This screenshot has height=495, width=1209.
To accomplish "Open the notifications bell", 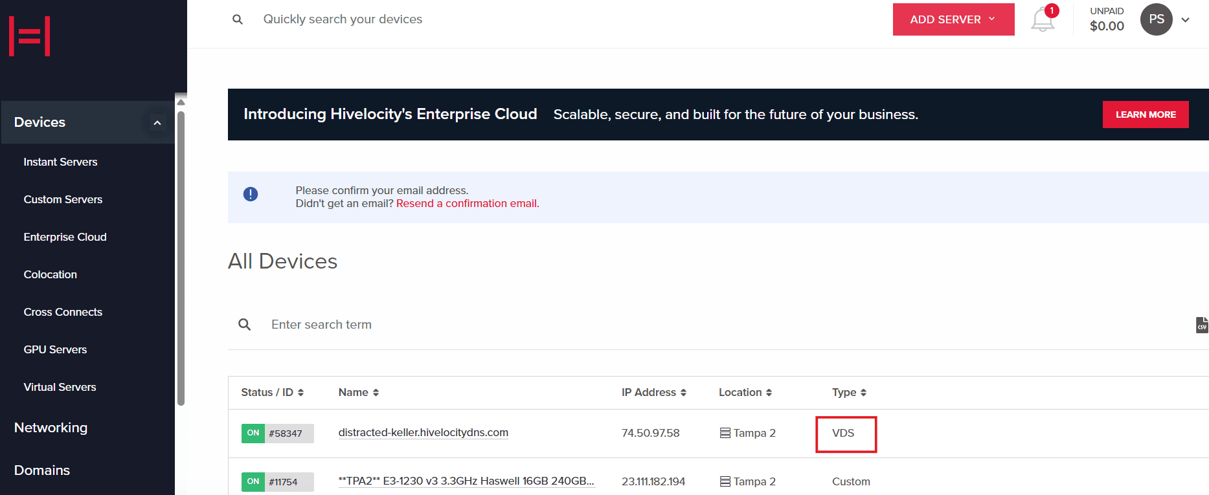I will pos(1043,19).
